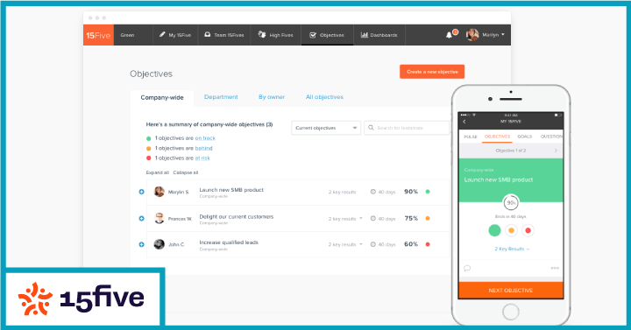Viewport: 631px width, 330px height.
Task: Tap the phone comment bubble icon
Action: 467,268
